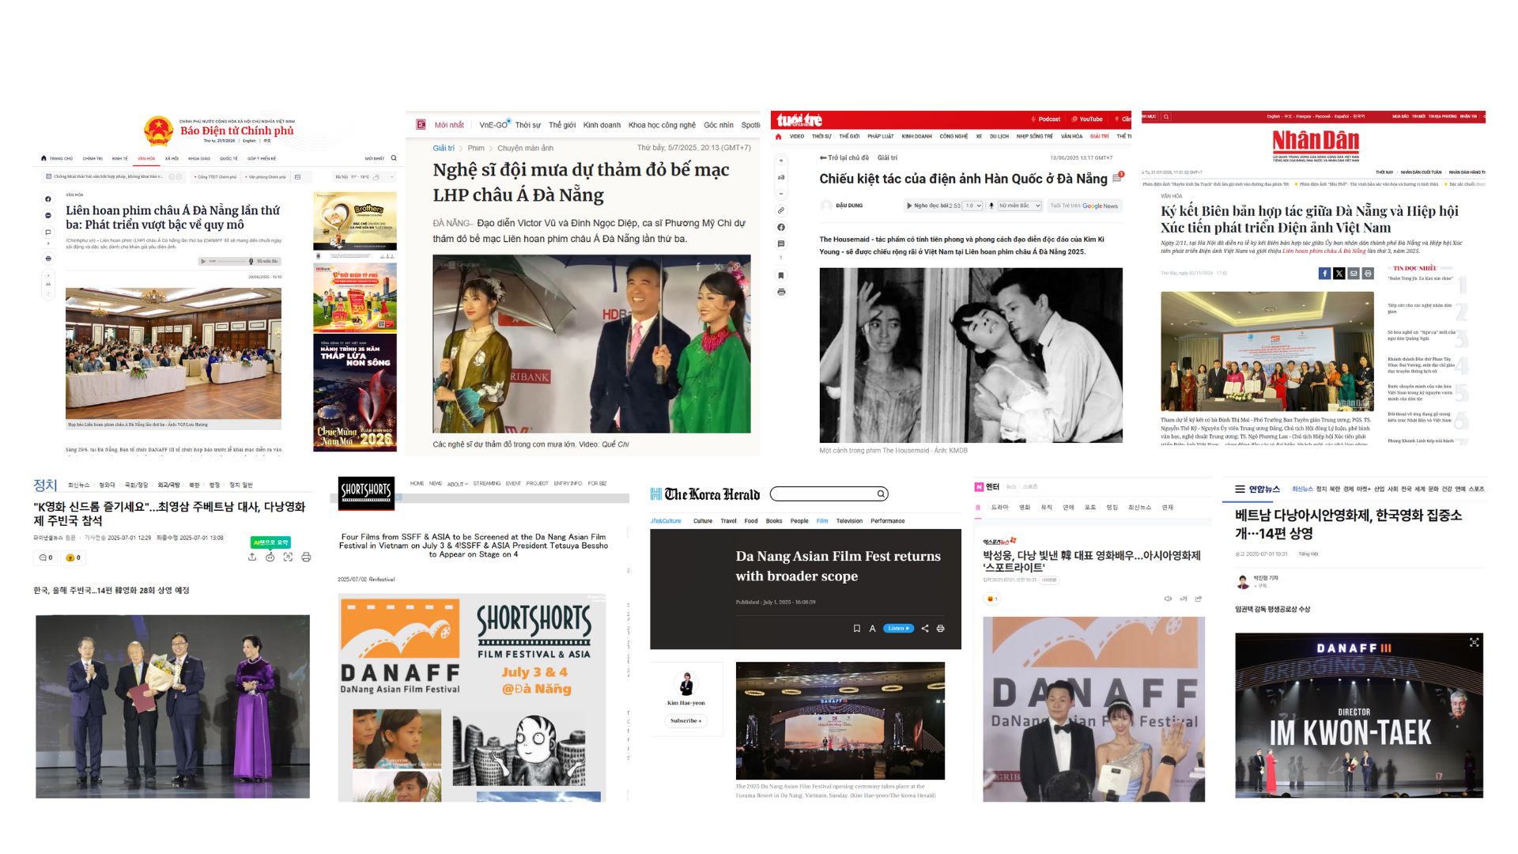Open the Yonhap News hamburger menu
Image resolution: width=1518 pixels, height=854 pixels.
tap(1240, 489)
